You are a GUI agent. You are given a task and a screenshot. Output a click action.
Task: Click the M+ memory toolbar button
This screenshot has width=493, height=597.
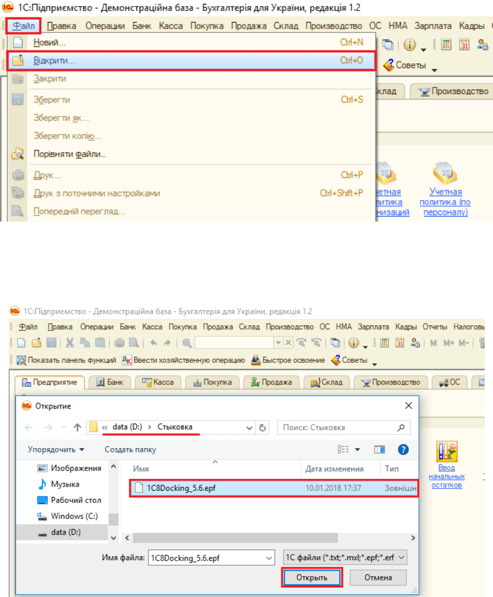pos(448,342)
